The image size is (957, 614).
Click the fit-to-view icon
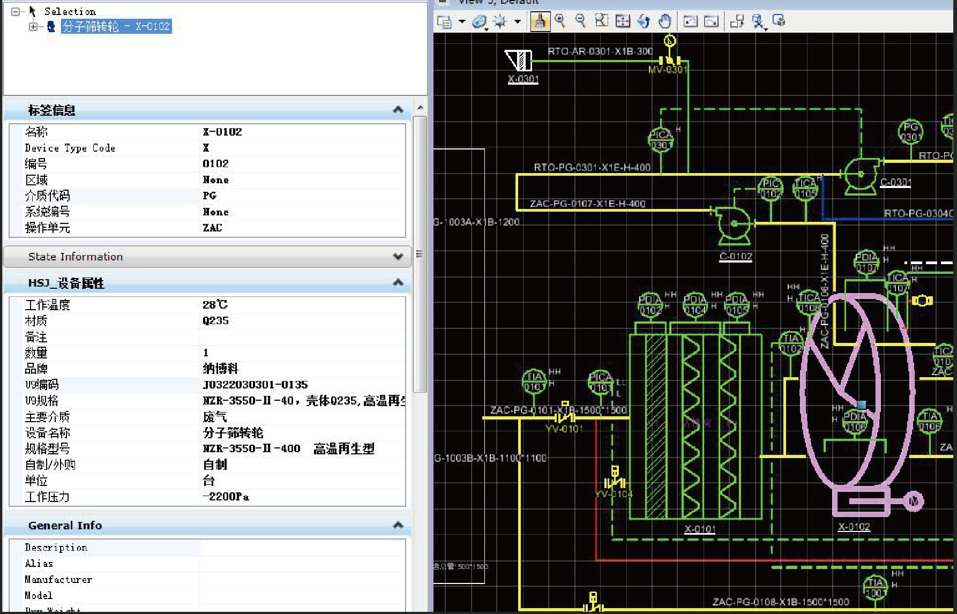coord(623,21)
